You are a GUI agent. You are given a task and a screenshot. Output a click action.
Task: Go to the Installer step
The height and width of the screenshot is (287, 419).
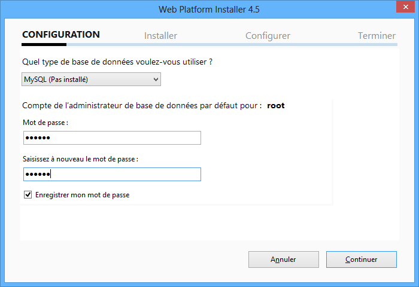coord(160,36)
